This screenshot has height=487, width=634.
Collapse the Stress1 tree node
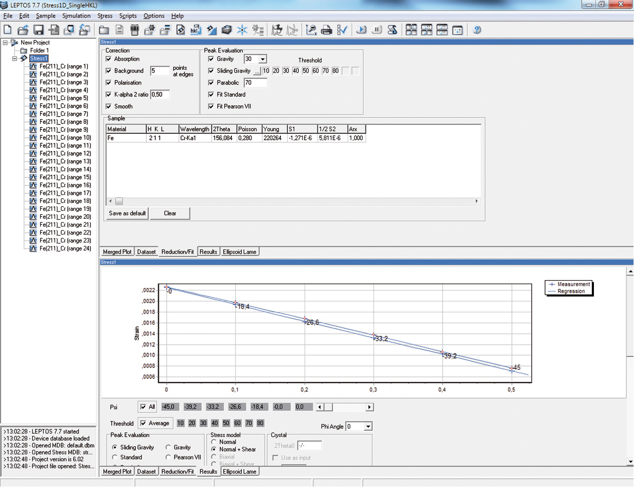[x=15, y=58]
